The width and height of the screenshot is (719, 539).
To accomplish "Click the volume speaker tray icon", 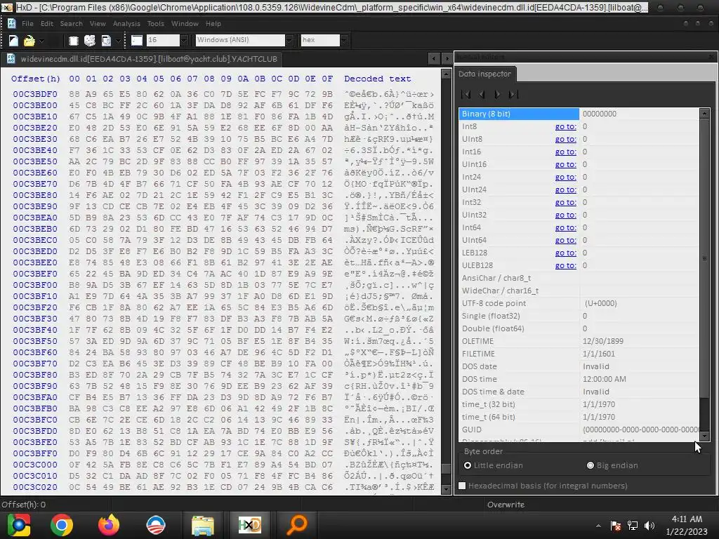I will point(649,526).
